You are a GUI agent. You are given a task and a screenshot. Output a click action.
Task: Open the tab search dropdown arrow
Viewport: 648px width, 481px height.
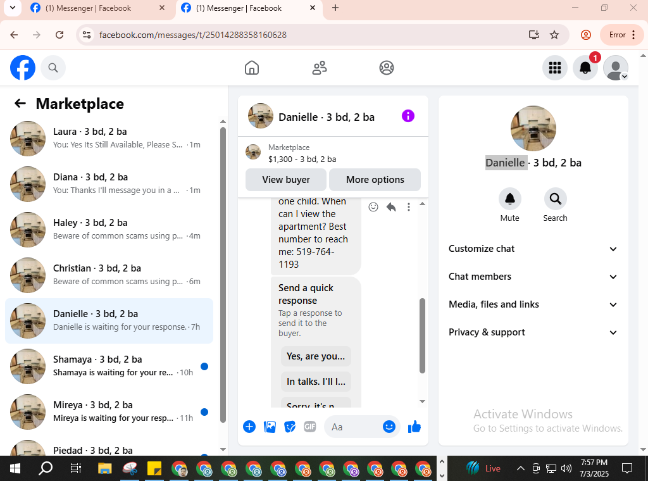coord(13,8)
